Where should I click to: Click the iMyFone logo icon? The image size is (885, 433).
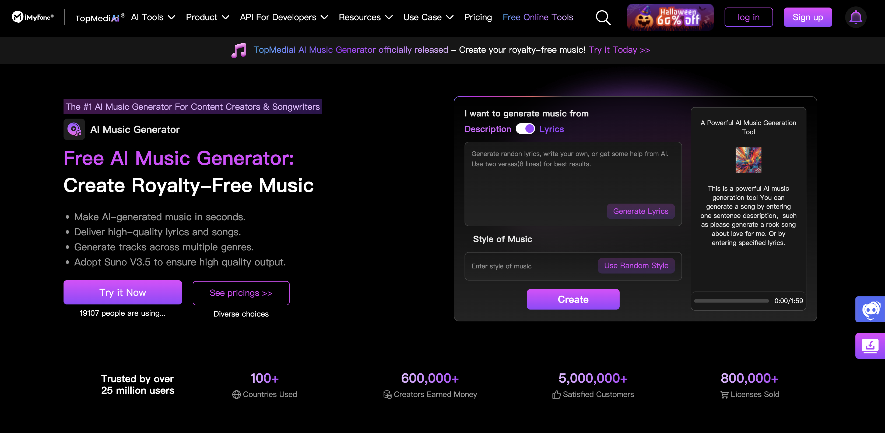[x=17, y=17]
